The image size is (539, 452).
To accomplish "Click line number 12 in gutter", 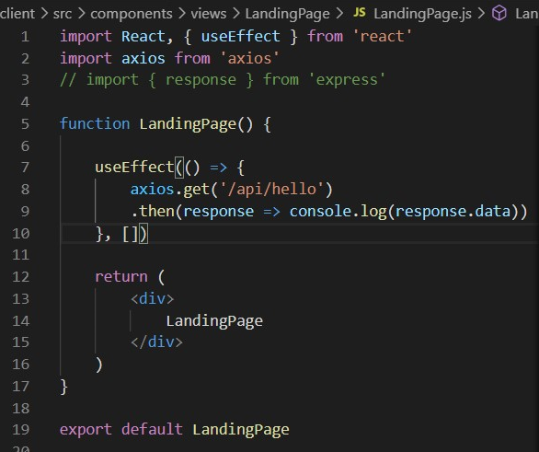I will tap(21, 277).
